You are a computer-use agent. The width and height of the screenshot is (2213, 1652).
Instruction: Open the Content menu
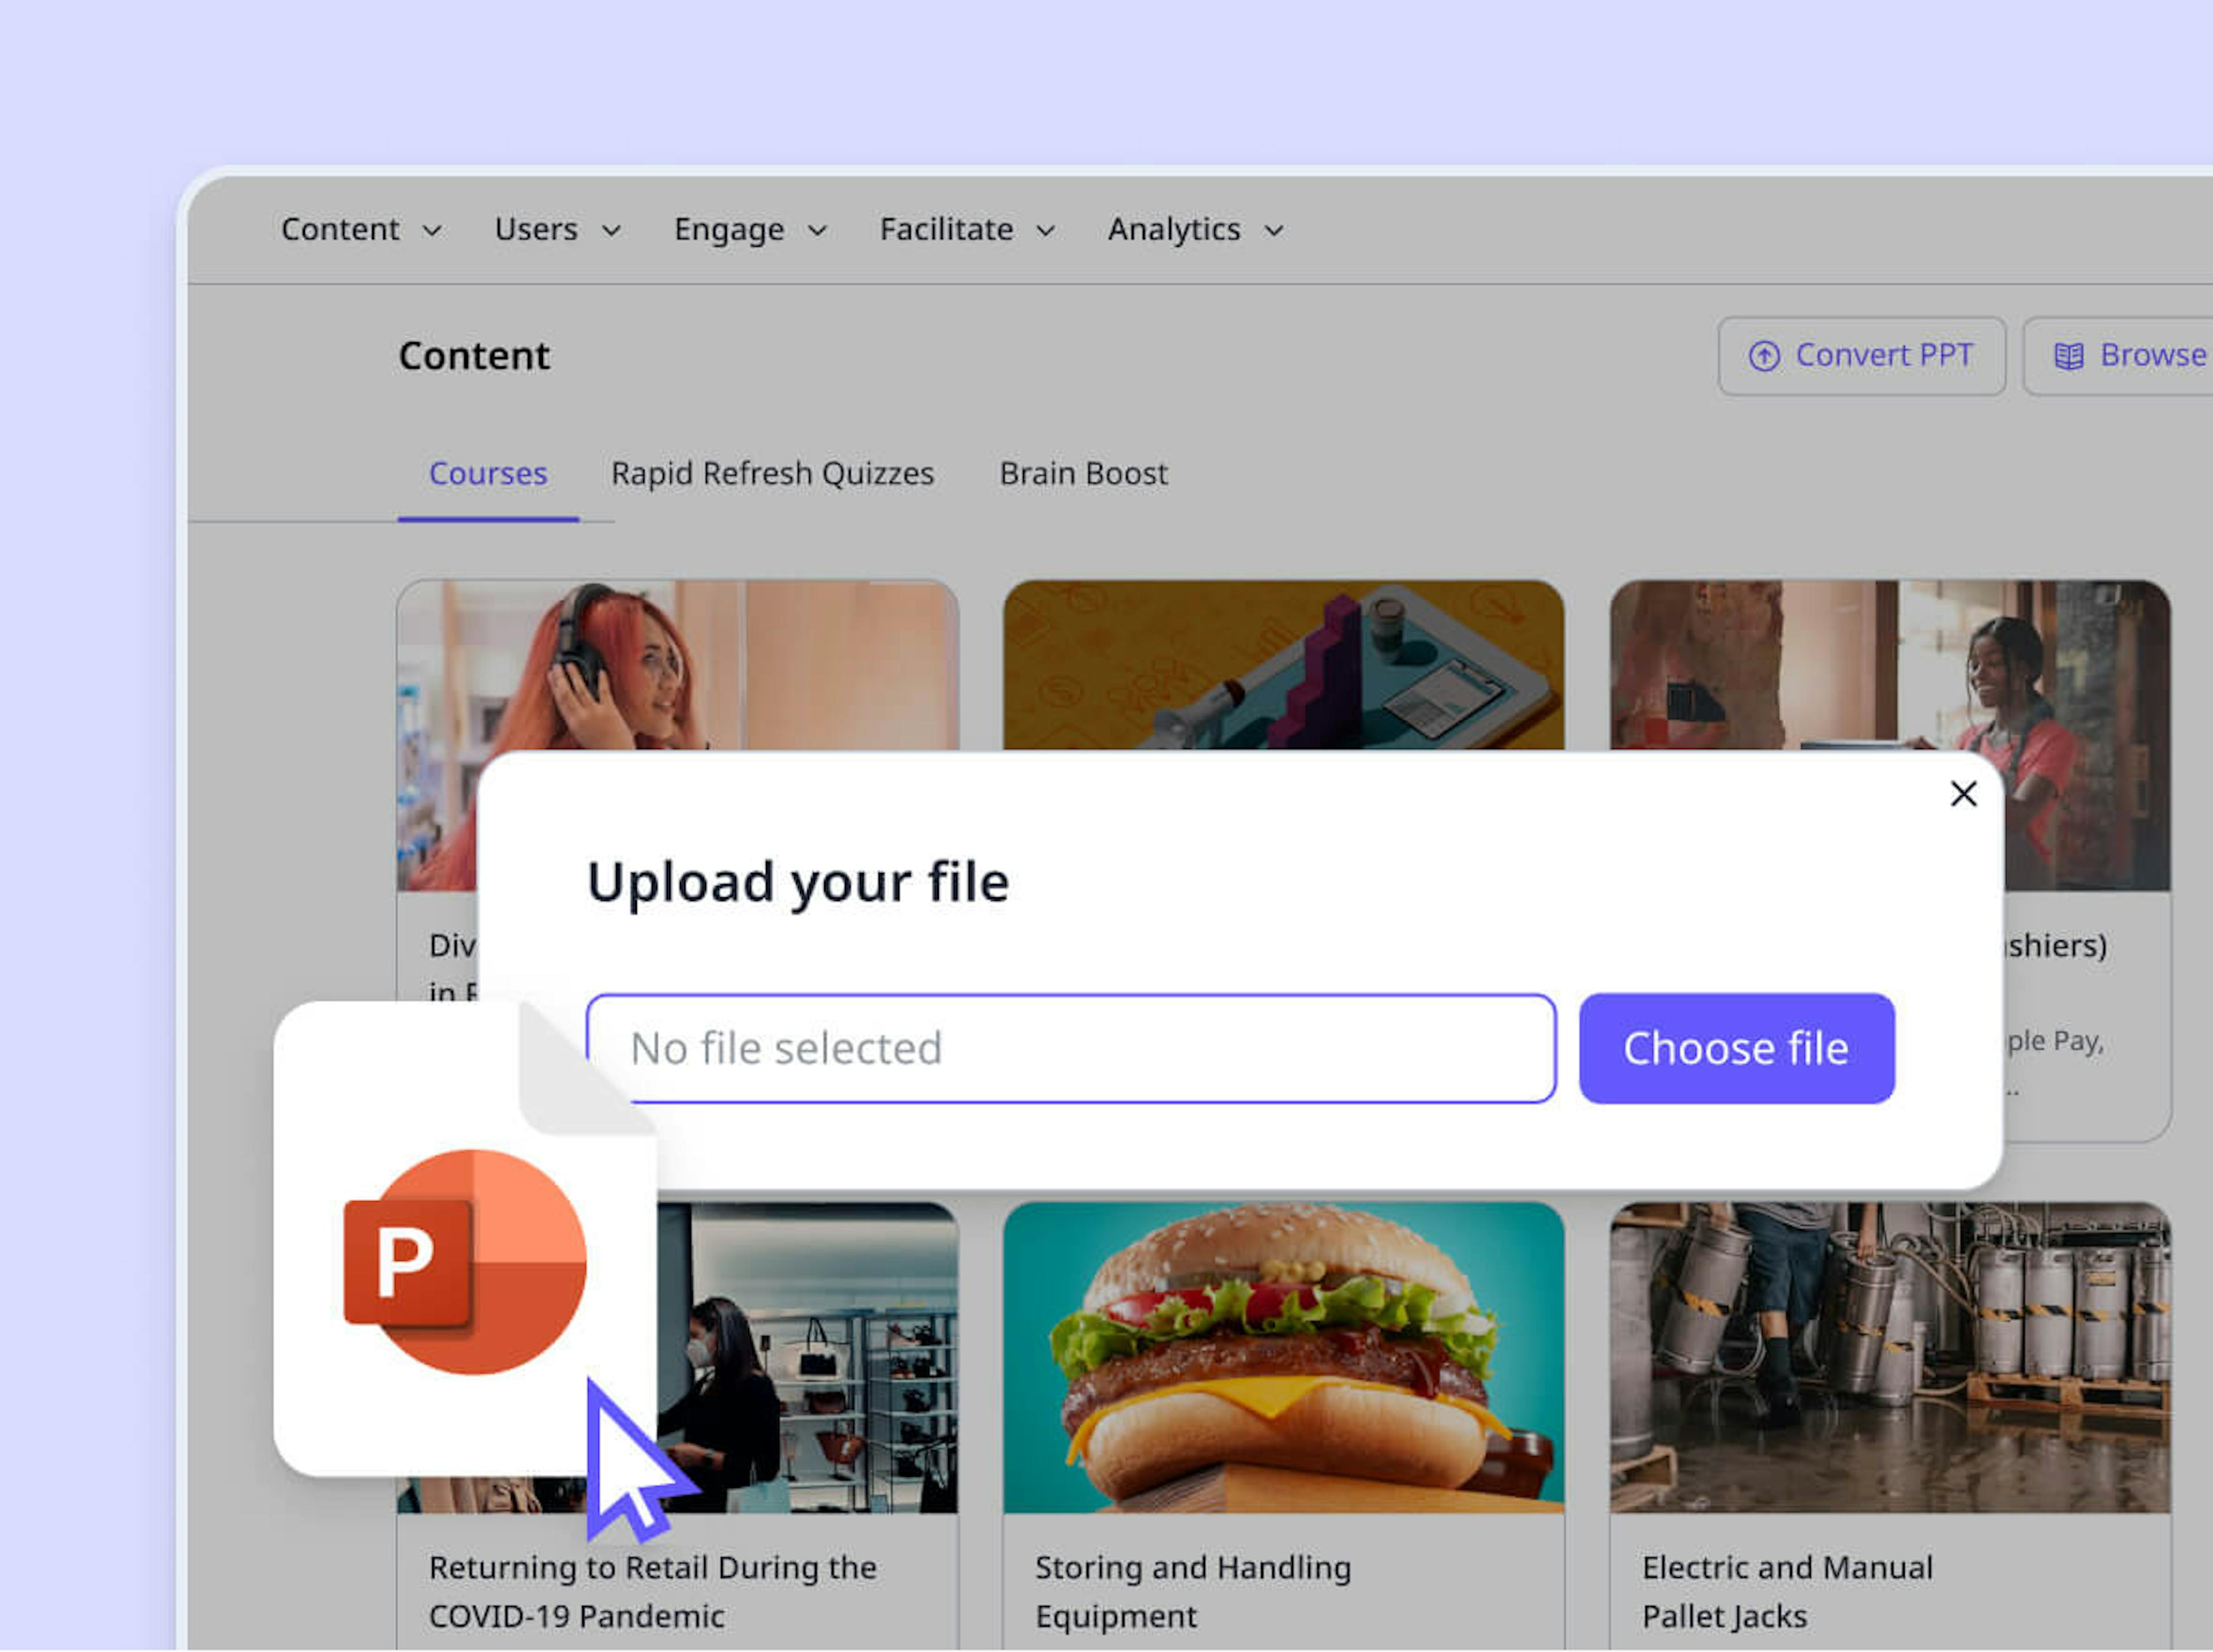(x=361, y=229)
